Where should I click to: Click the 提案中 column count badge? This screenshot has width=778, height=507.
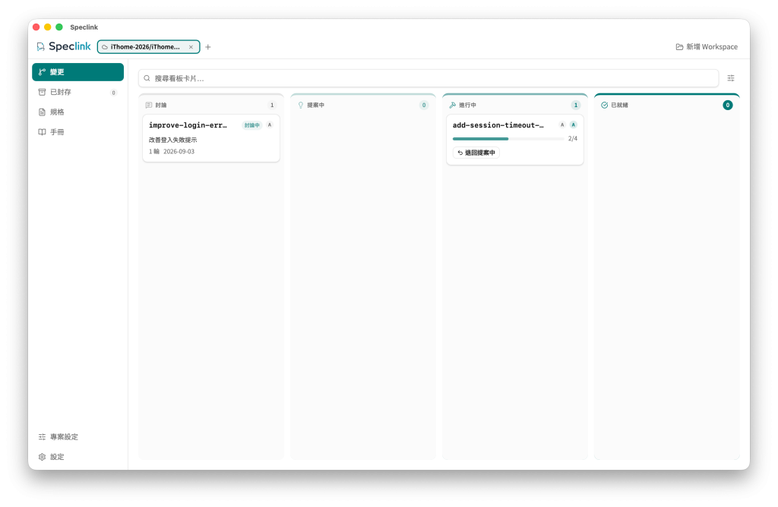424,105
